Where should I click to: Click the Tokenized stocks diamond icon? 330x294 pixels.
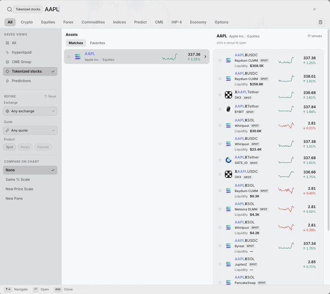(x=7, y=71)
